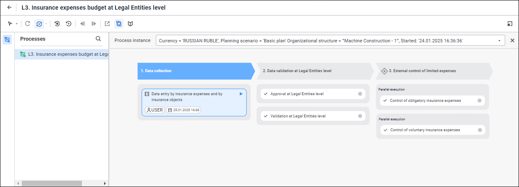Click the resume process instance icon
The image size is (519, 187).
tap(68, 24)
